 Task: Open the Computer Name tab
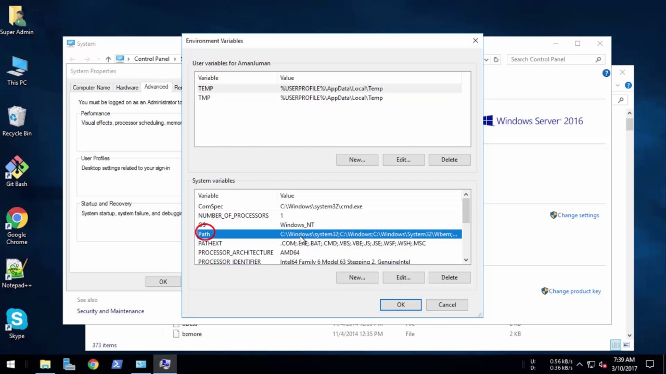coord(91,88)
